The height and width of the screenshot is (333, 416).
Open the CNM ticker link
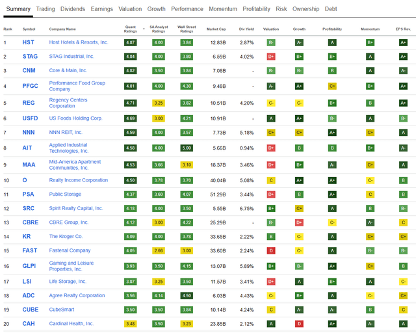point(29,70)
